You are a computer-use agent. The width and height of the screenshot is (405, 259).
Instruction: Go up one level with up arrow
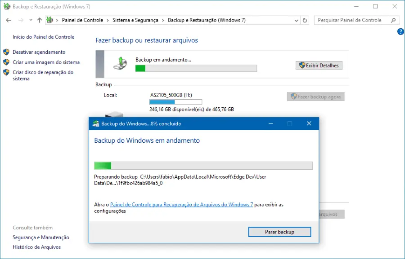(x=40, y=20)
